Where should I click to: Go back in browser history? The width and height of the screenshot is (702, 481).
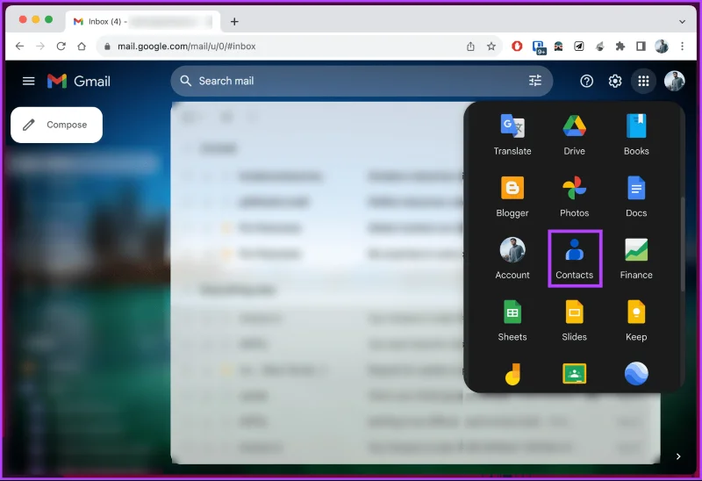tap(19, 47)
